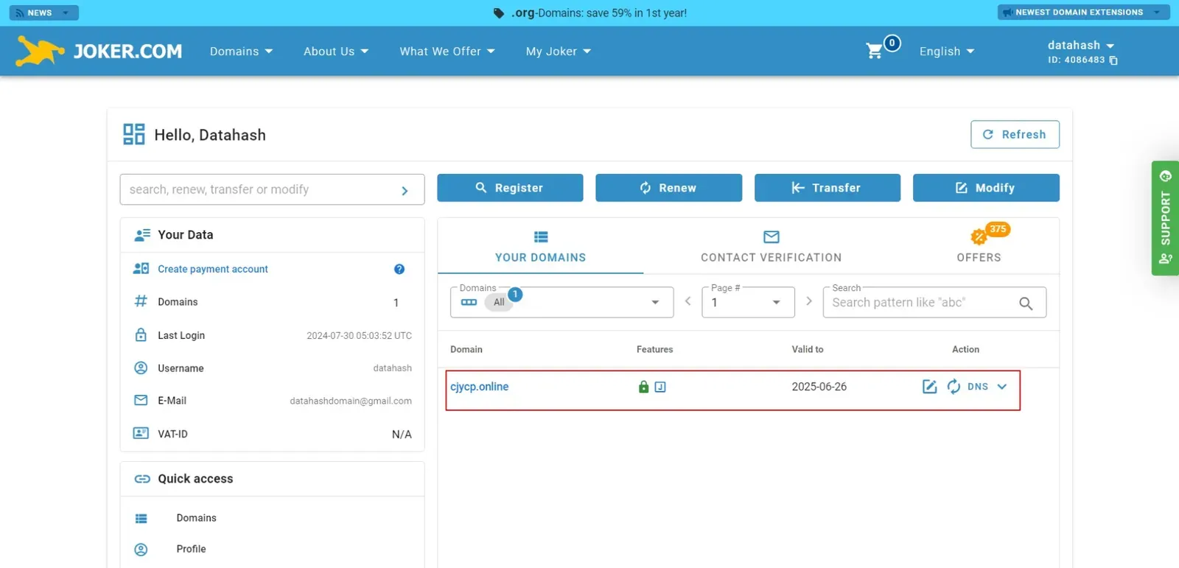Click the user icon next to Username
Viewport: 1179px width, 568px height.
(141, 368)
